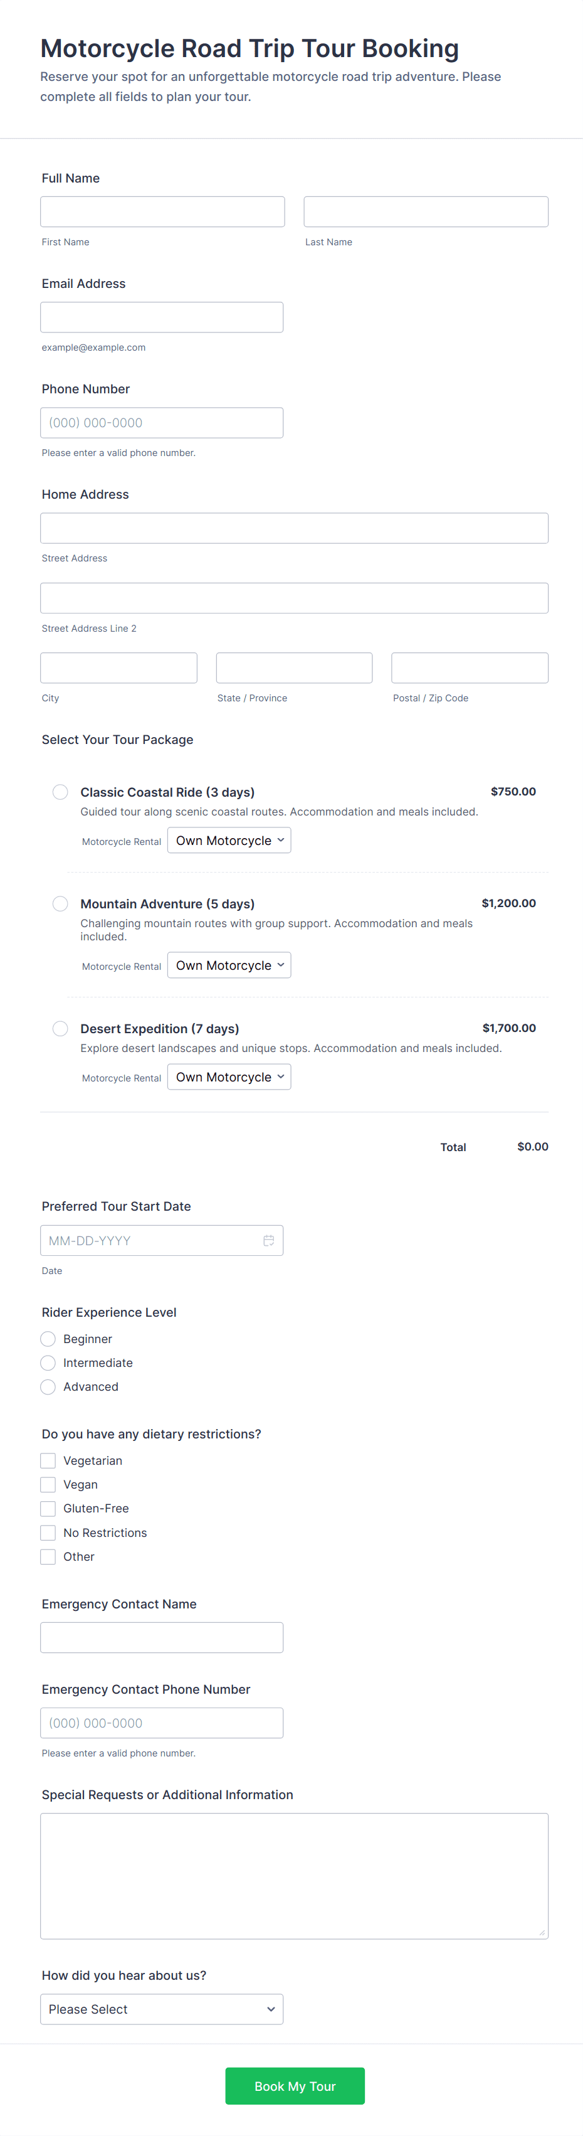Click the Preferred Tour Start Date field
Image resolution: width=583 pixels, height=2136 pixels.
coord(149,1240)
